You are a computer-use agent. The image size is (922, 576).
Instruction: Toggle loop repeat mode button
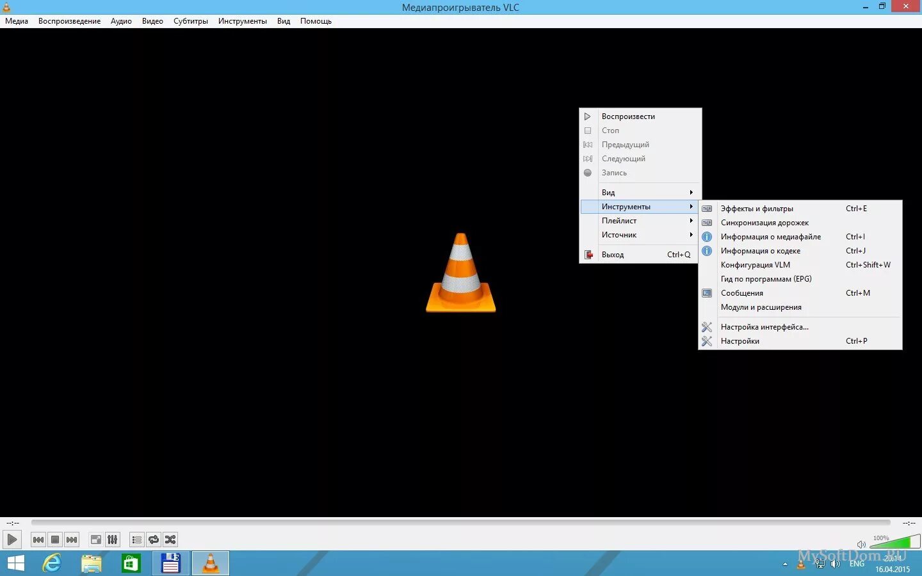[x=154, y=540]
